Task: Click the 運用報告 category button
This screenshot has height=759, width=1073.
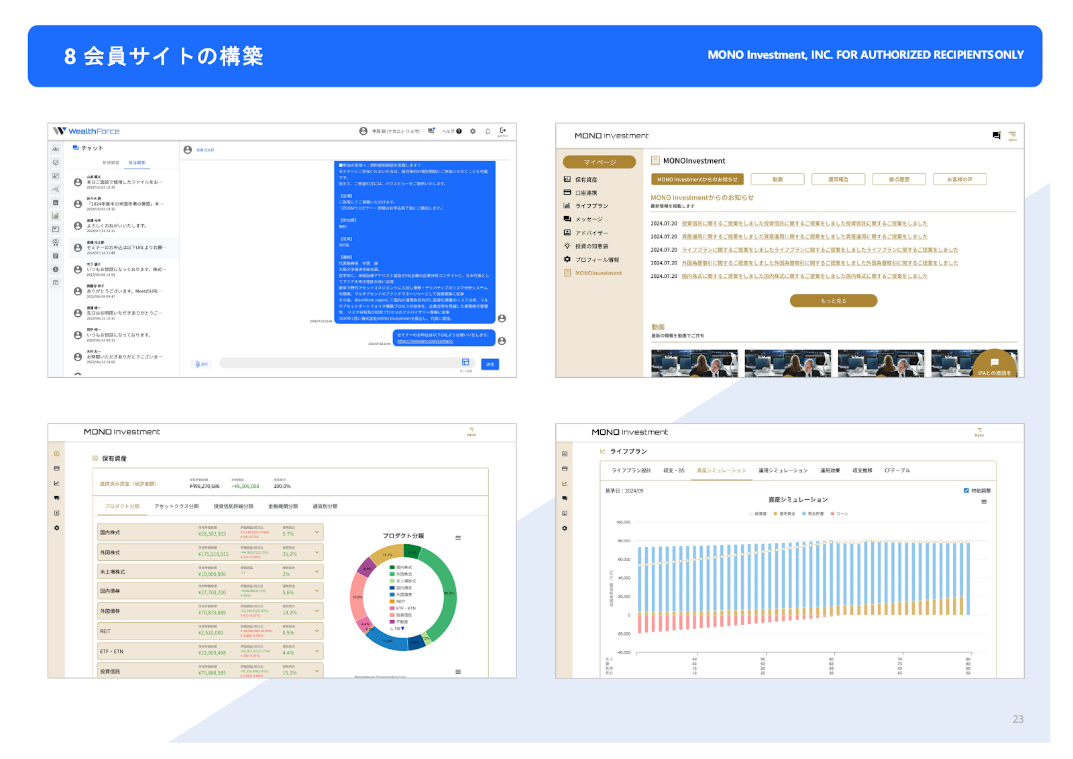Action: tap(838, 179)
